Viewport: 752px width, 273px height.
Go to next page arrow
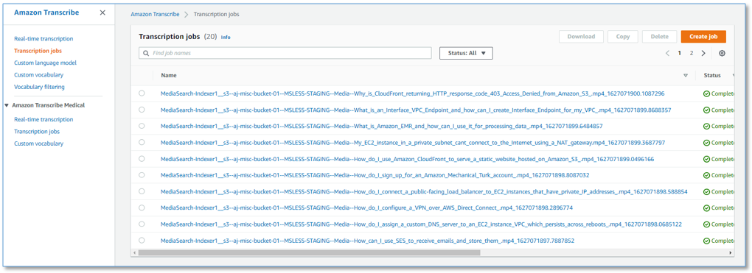(x=703, y=53)
